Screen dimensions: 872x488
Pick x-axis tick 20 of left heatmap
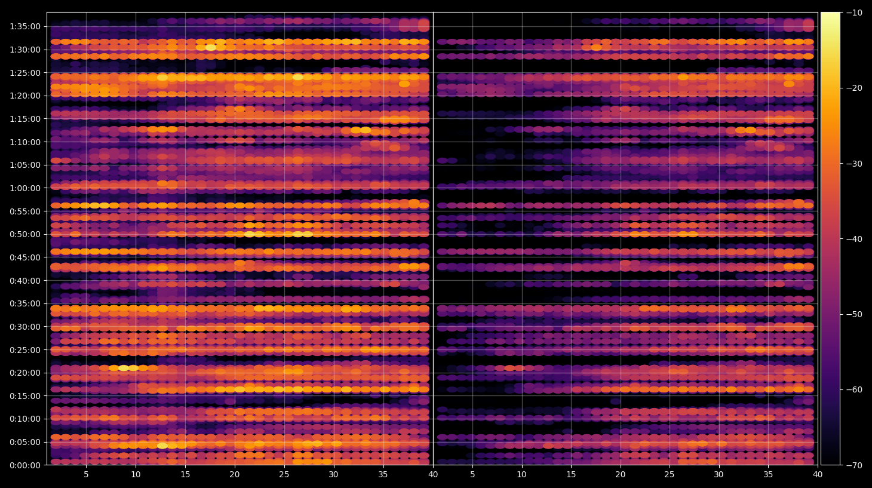coord(235,475)
